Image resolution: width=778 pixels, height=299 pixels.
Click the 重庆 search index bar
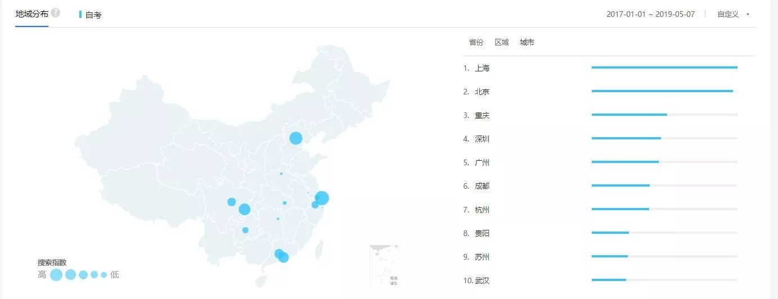pyautogui.click(x=664, y=115)
